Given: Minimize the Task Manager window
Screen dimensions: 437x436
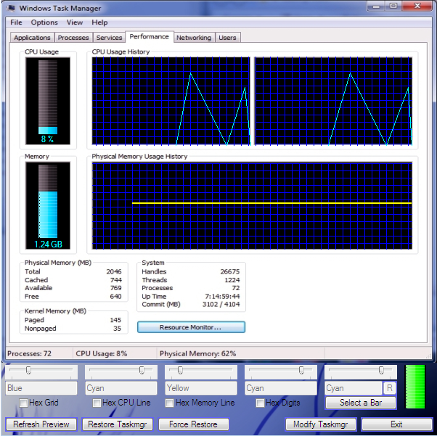Looking at the screenshot, I should (376, 6).
